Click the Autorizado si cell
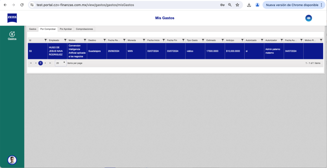Image resolution: width=327 pixels, height=168 pixels. click(254, 51)
